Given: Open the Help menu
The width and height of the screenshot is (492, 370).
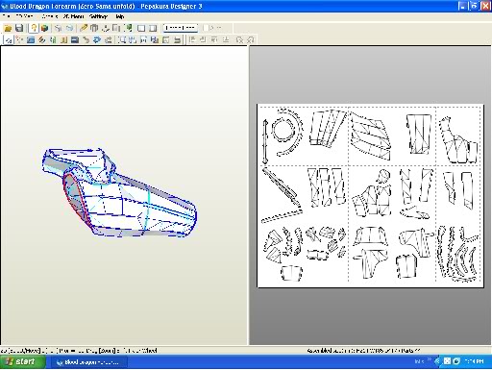Looking at the screenshot, I should [120, 16].
